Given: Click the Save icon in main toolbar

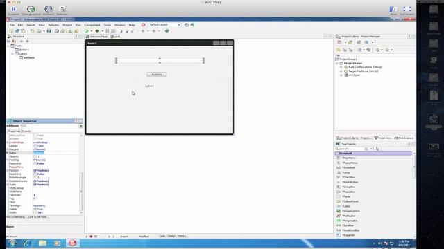Looking at the screenshot, I should pos(49,30).
